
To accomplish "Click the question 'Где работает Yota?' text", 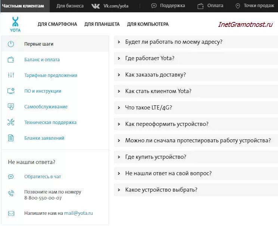I will point(150,58).
